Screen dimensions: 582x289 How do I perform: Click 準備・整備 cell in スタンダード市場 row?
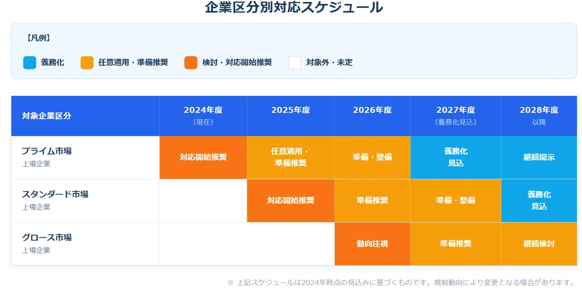(456, 201)
